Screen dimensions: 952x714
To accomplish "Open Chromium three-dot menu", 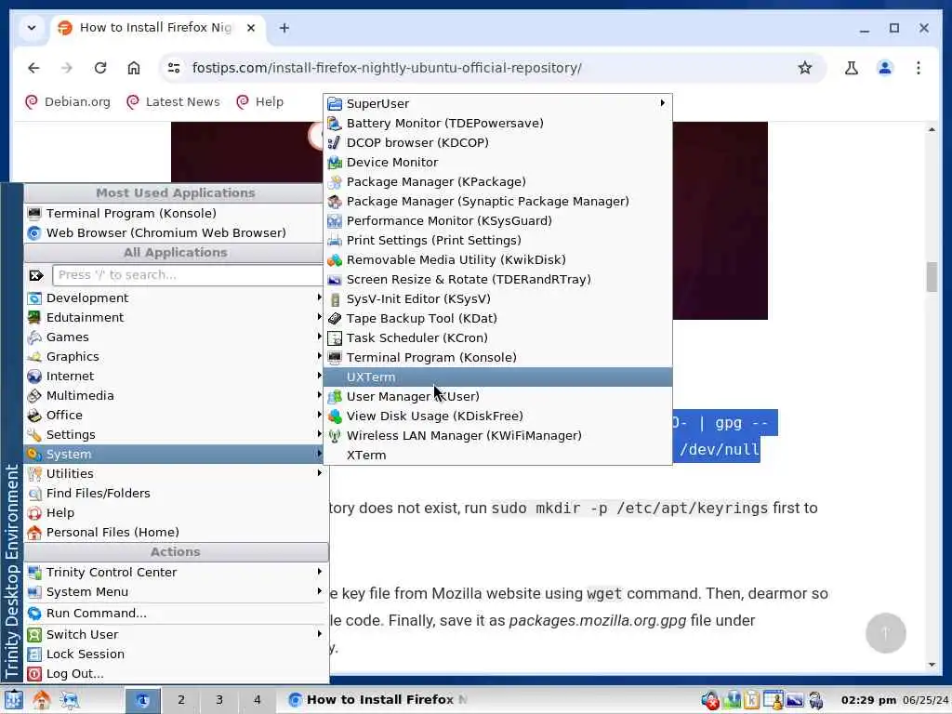I will click(918, 67).
